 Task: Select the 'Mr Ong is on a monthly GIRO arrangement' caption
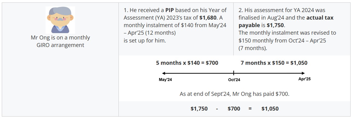pyautogui.click(x=60, y=41)
